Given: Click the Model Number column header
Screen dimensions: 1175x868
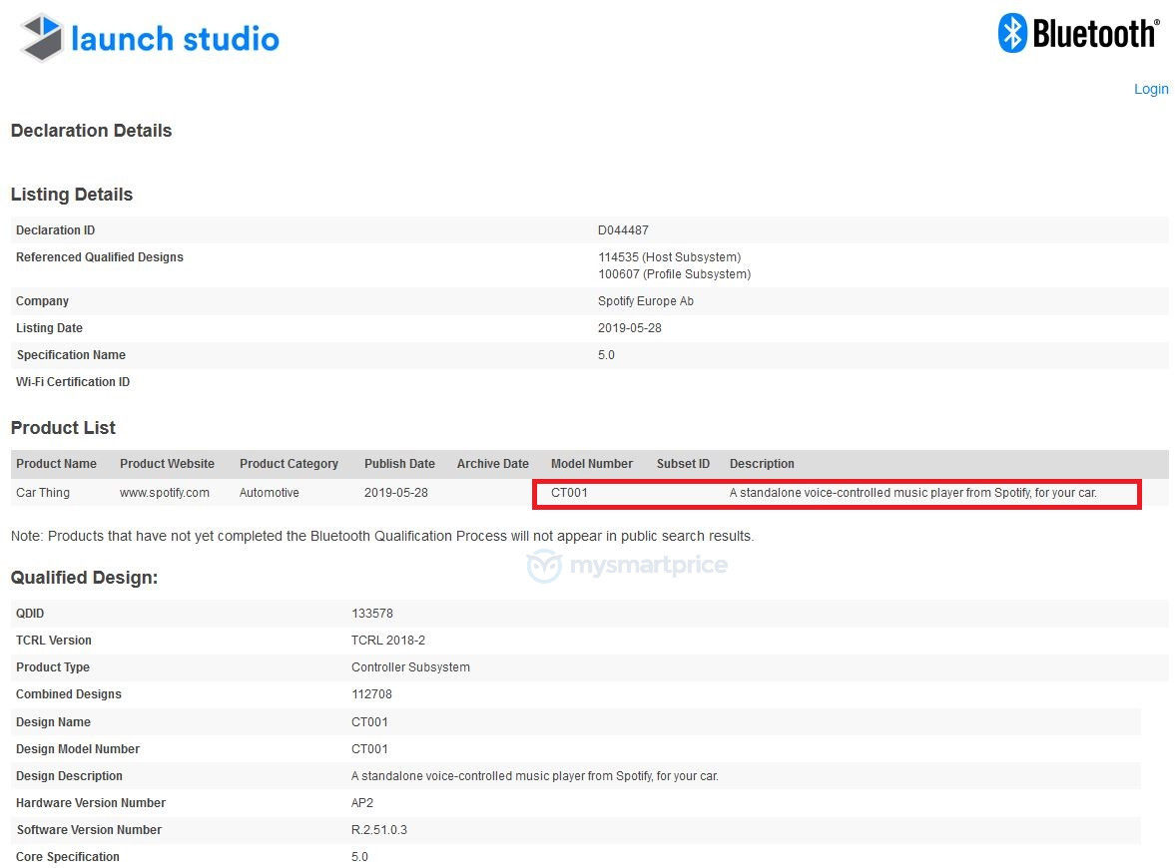Looking at the screenshot, I should (x=591, y=464).
